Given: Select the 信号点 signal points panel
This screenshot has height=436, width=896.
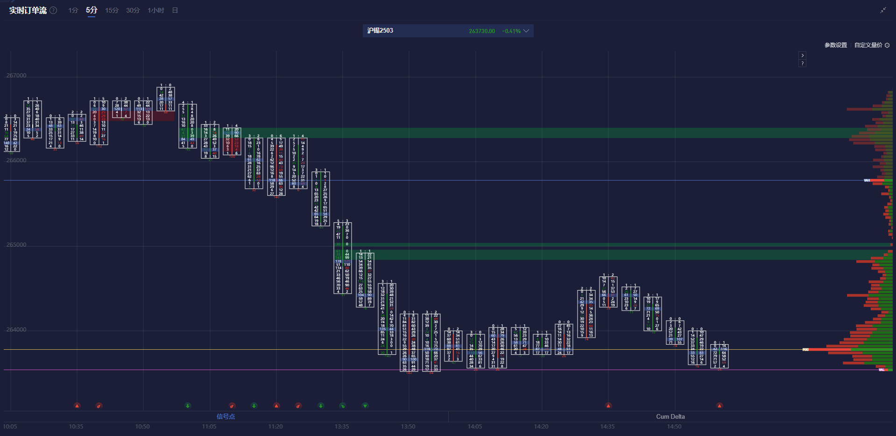Looking at the screenshot, I should pos(226,416).
